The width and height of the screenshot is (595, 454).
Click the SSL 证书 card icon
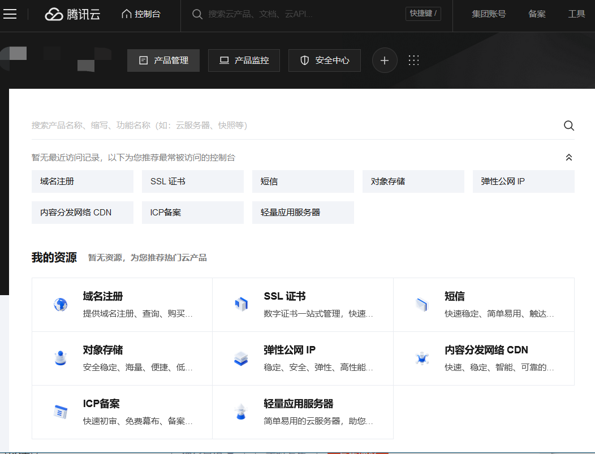point(241,304)
